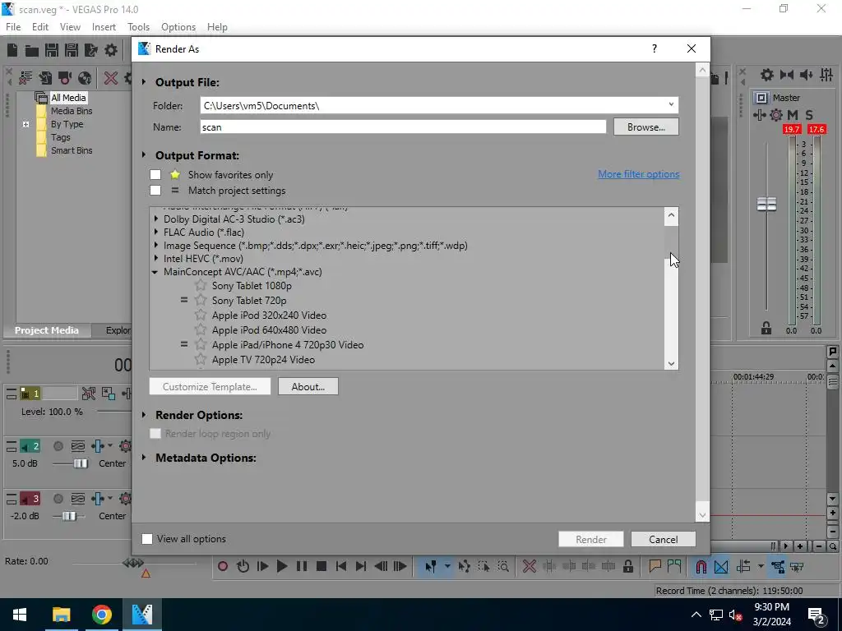
Task: Open Master bus FX gear icon
Action: 776,115
